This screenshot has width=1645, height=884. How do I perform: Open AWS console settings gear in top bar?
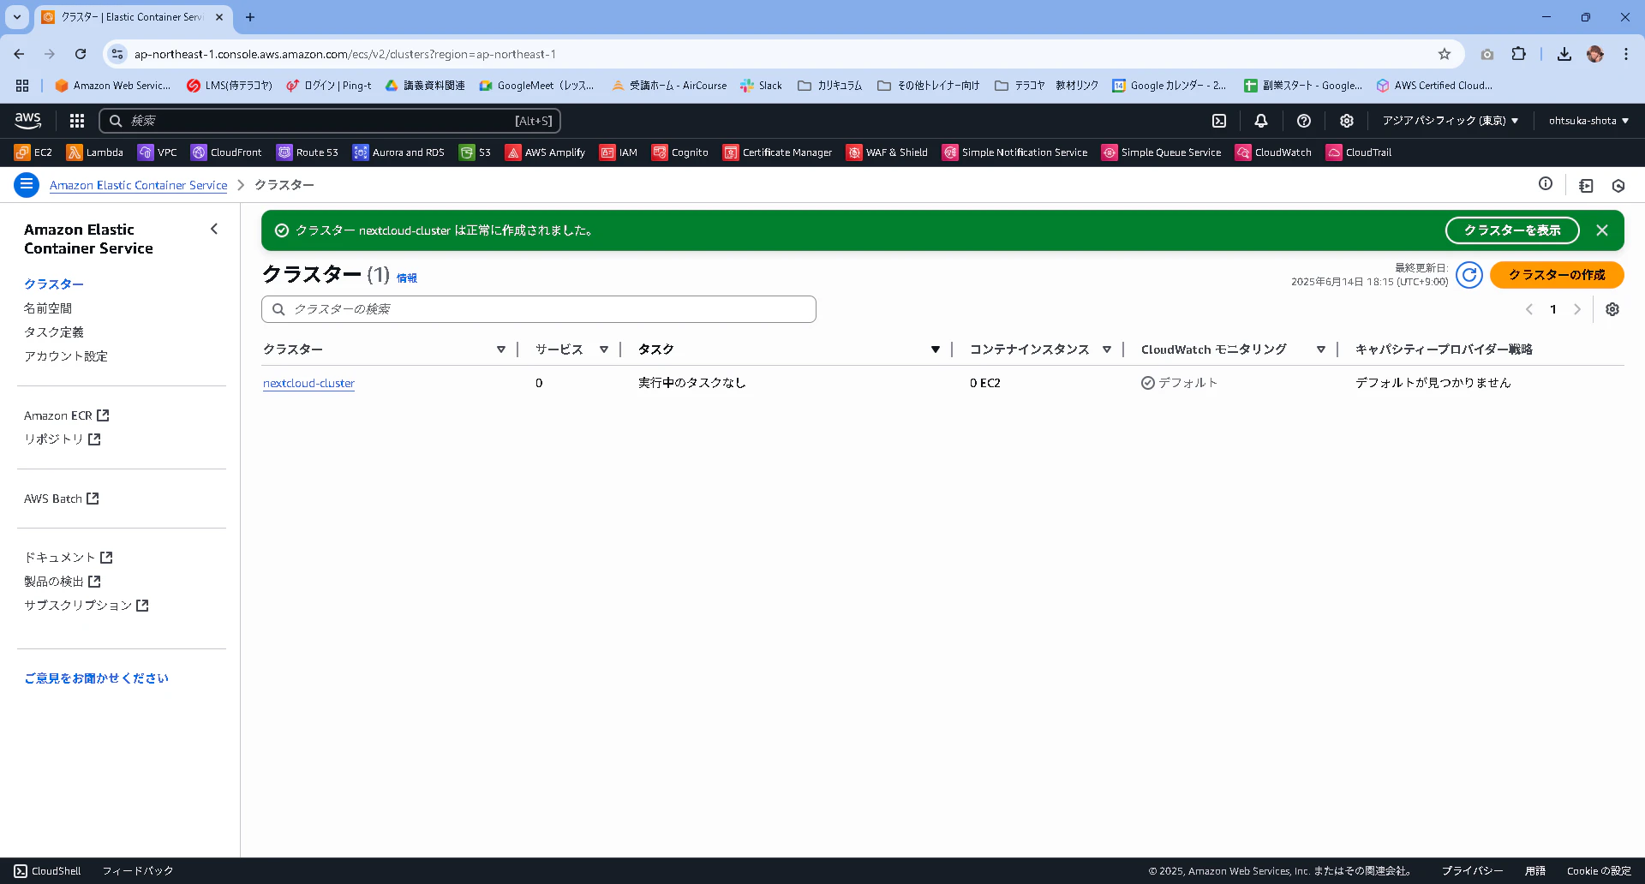click(1347, 121)
